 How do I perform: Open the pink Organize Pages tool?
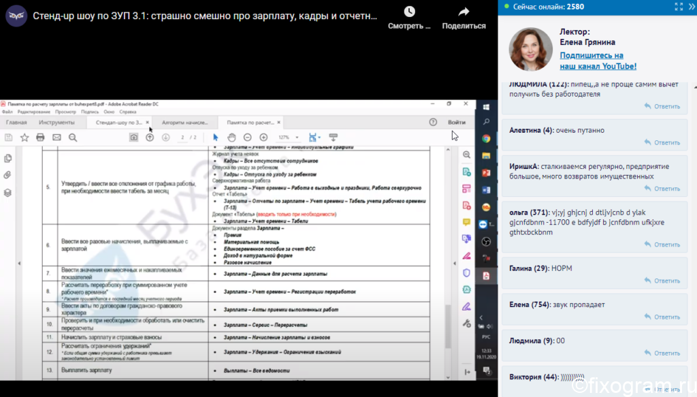[466, 189]
